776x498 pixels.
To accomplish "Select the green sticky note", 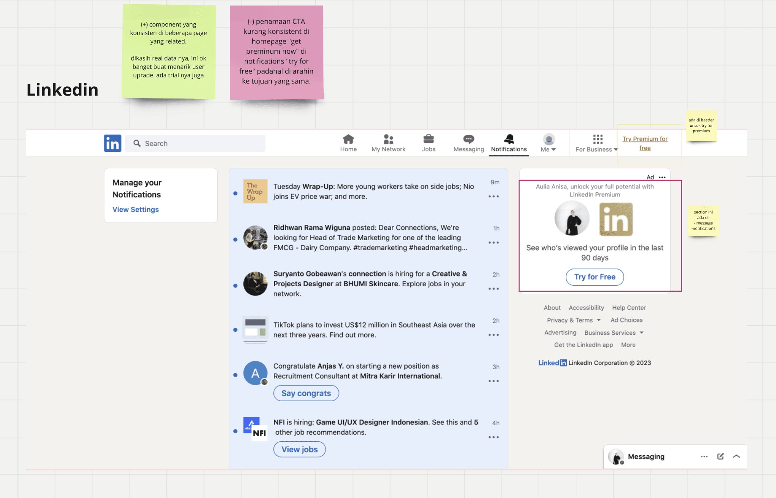I will [x=169, y=52].
